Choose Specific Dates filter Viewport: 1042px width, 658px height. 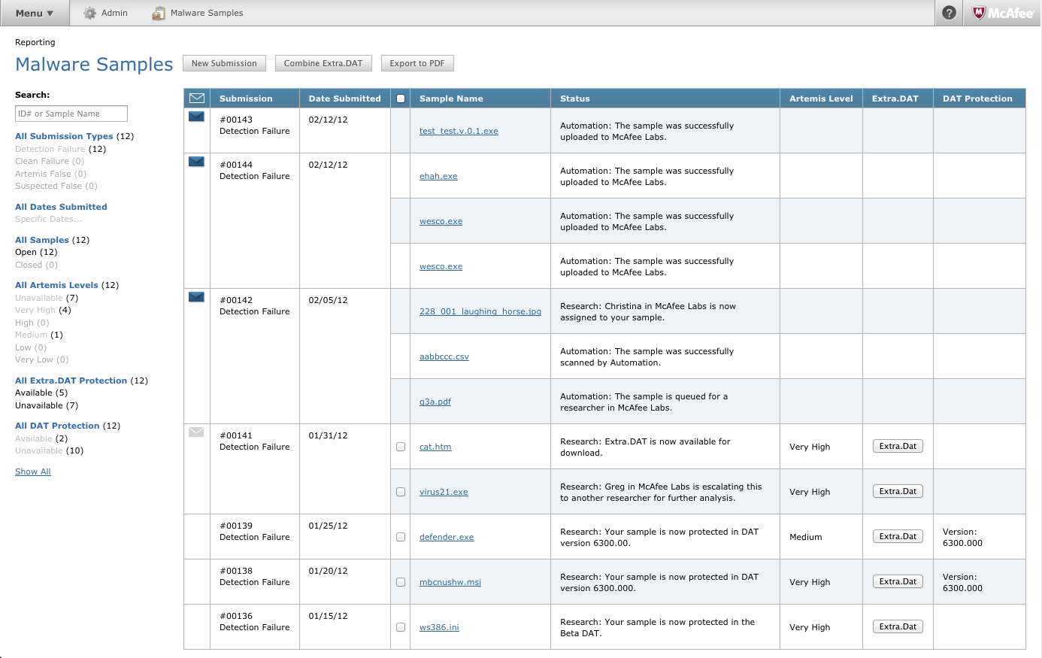[49, 219]
